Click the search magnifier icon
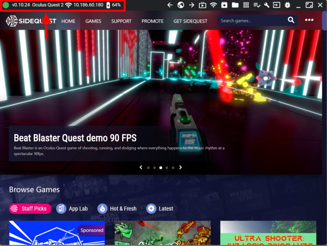The image size is (327, 246). 291,20
